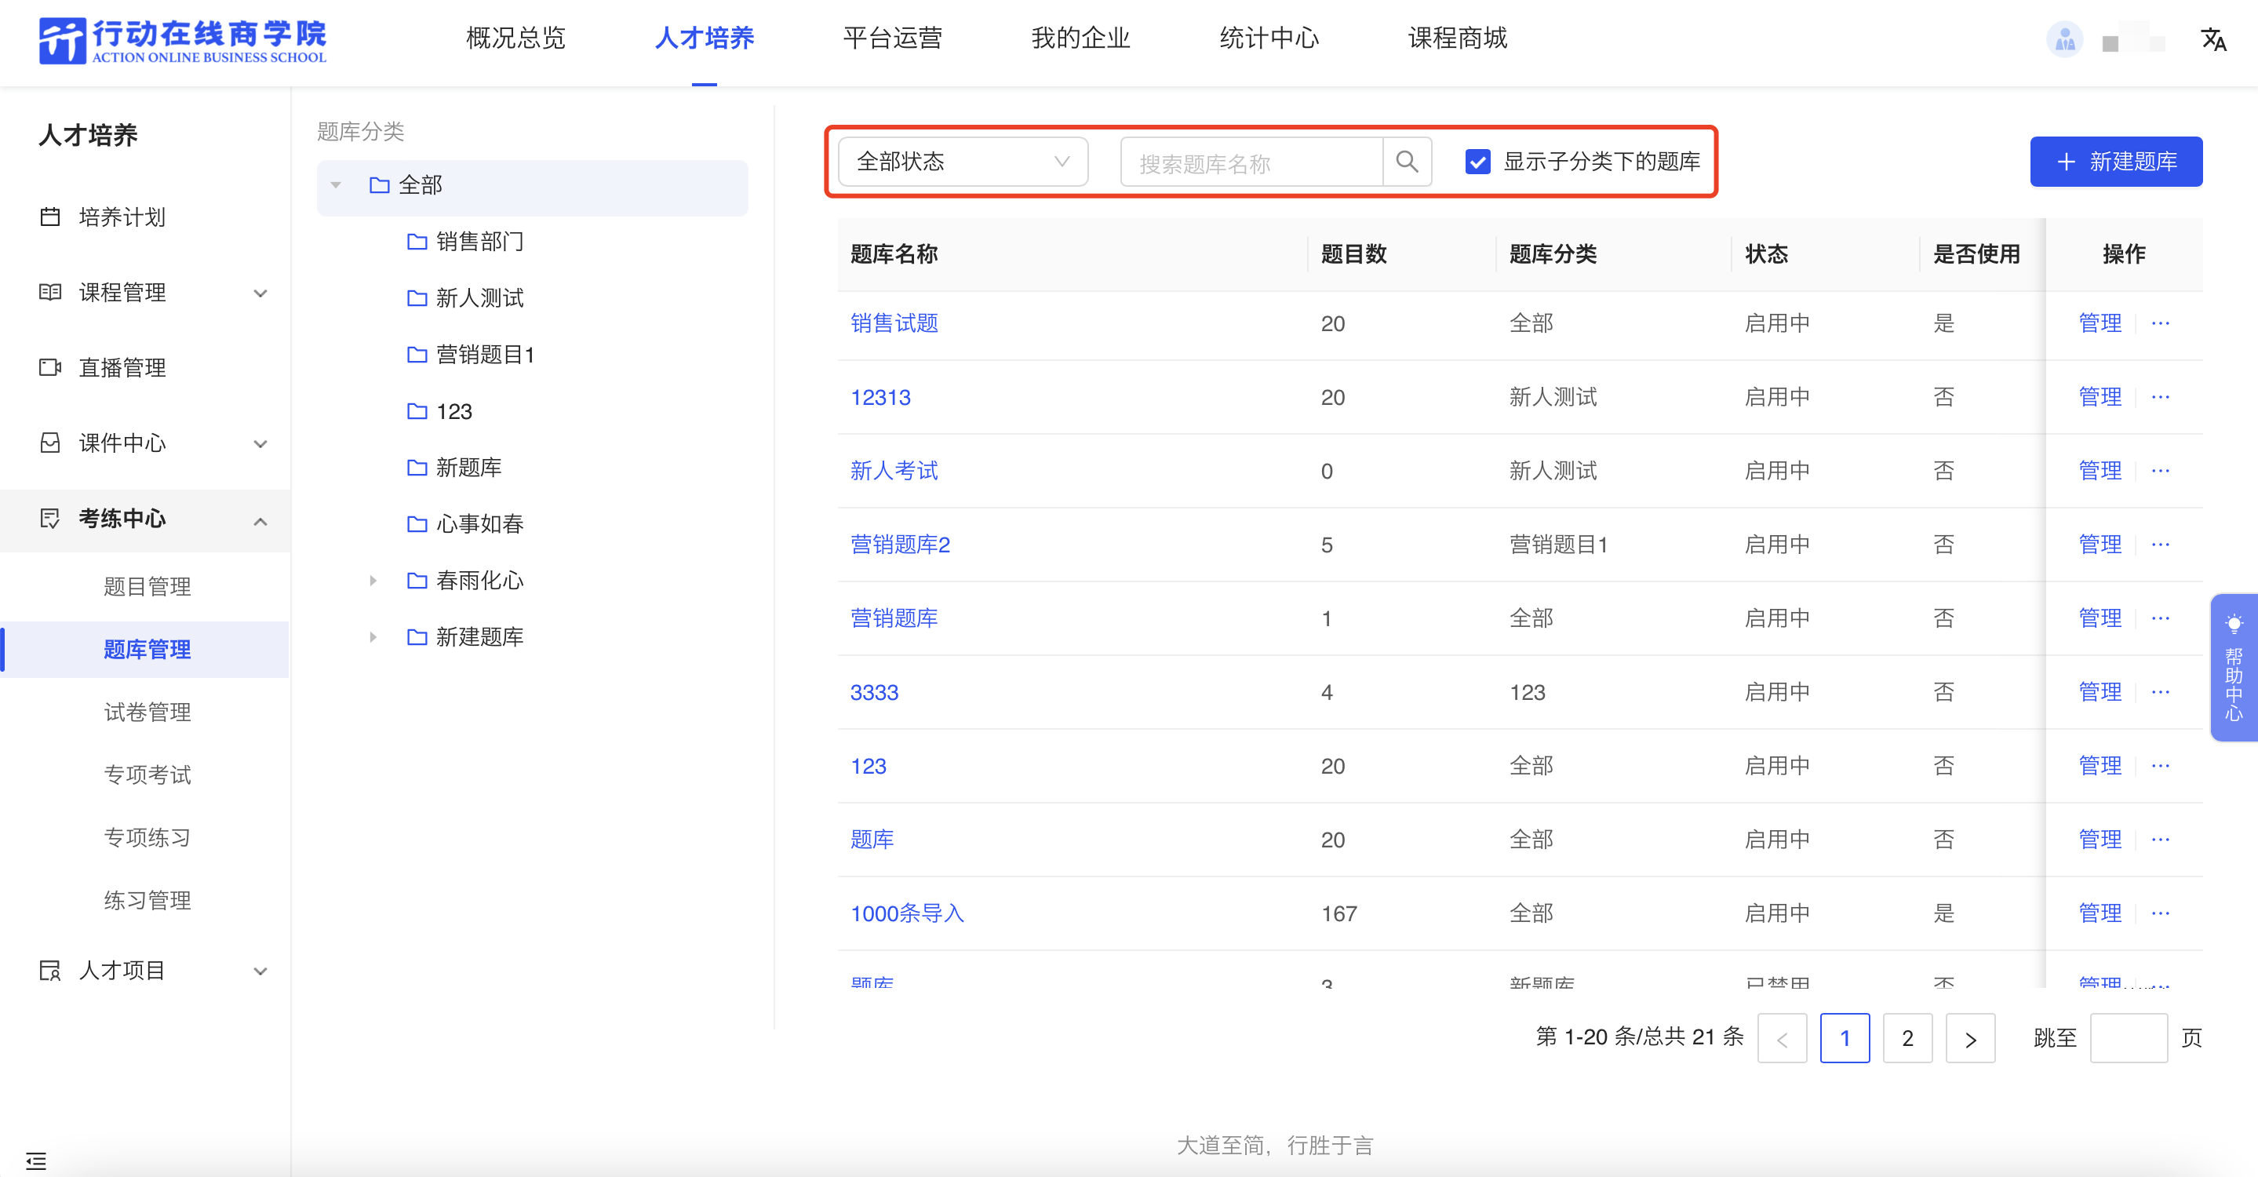Focus the 搜索题库名称 search field
The height and width of the screenshot is (1177, 2258).
(1251, 162)
